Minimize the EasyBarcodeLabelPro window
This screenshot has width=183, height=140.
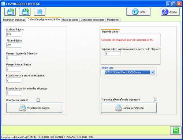168,4
